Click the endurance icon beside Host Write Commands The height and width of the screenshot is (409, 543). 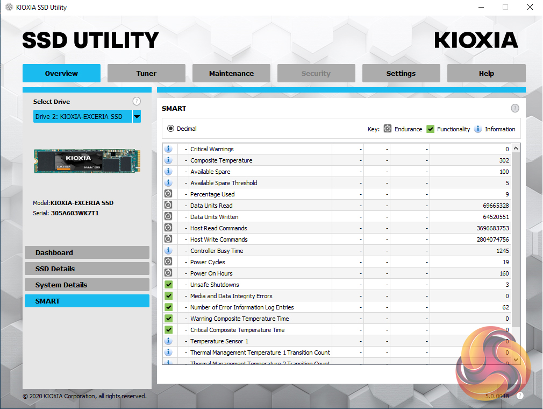[168, 239]
